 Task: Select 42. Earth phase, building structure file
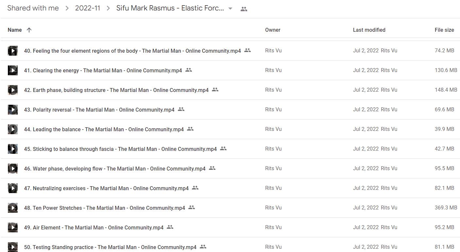(x=230, y=90)
